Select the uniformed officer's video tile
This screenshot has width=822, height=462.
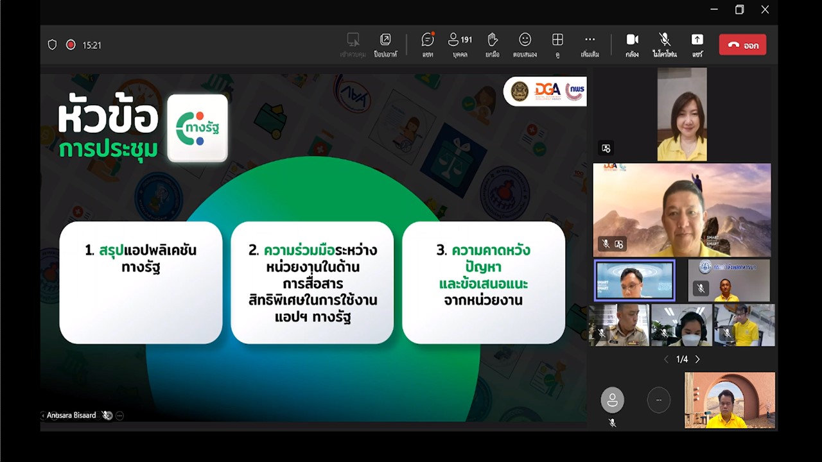(x=619, y=325)
